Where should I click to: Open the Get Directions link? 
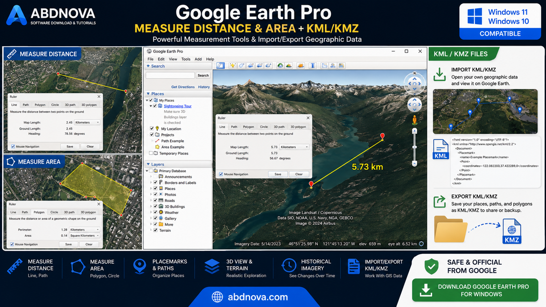(x=183, y=87)
